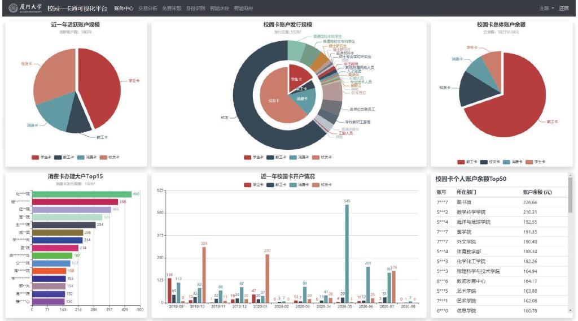Expand the 主题 theme dropdown
Screen dimensions: 578x321
pyautogui.click(x=546, y=8)
